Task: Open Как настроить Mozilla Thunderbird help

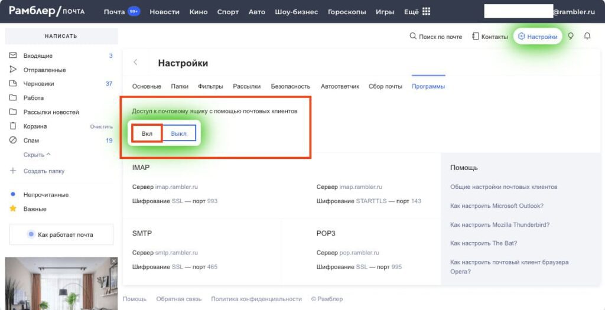Action: coord(500,224)
